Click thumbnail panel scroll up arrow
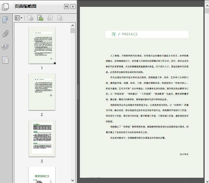The height and width of the screenshot is (183, 209). click(73, 25)
